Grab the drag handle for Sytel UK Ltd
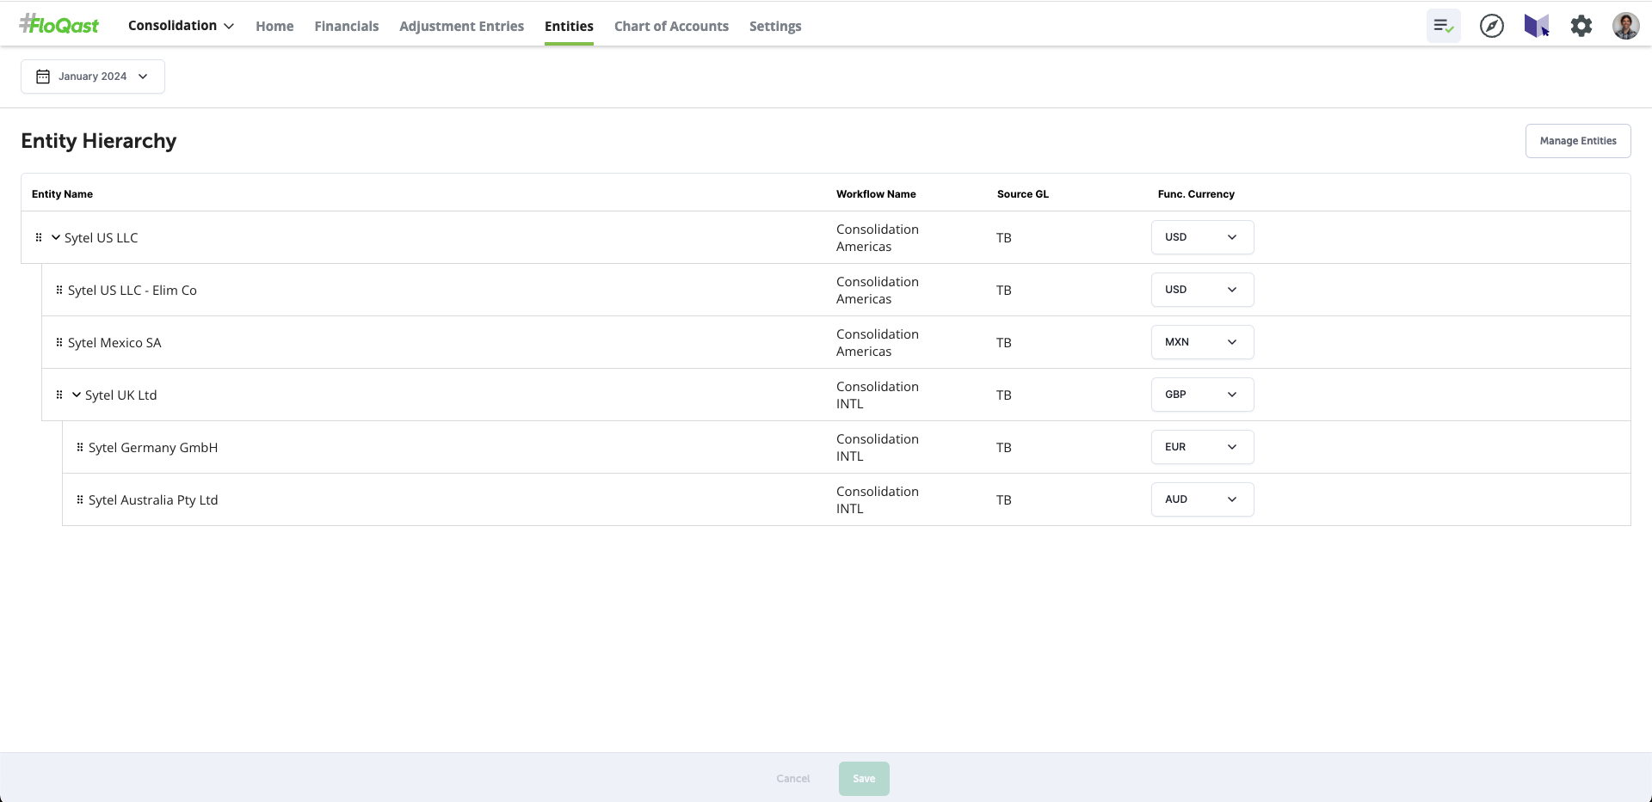Viewport: 1652px width, 802px height. pyautogui.click(x=59, y=395)
